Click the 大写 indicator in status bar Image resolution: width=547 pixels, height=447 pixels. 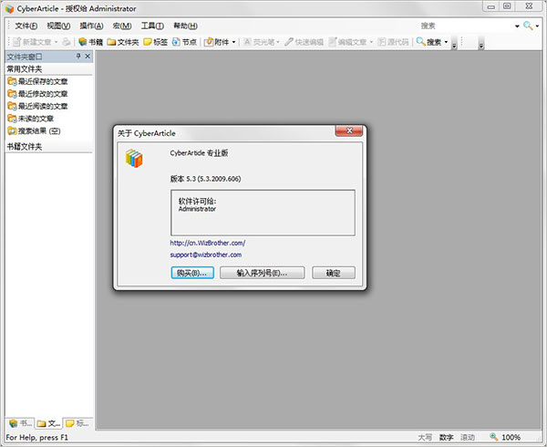tap(425, 437)
